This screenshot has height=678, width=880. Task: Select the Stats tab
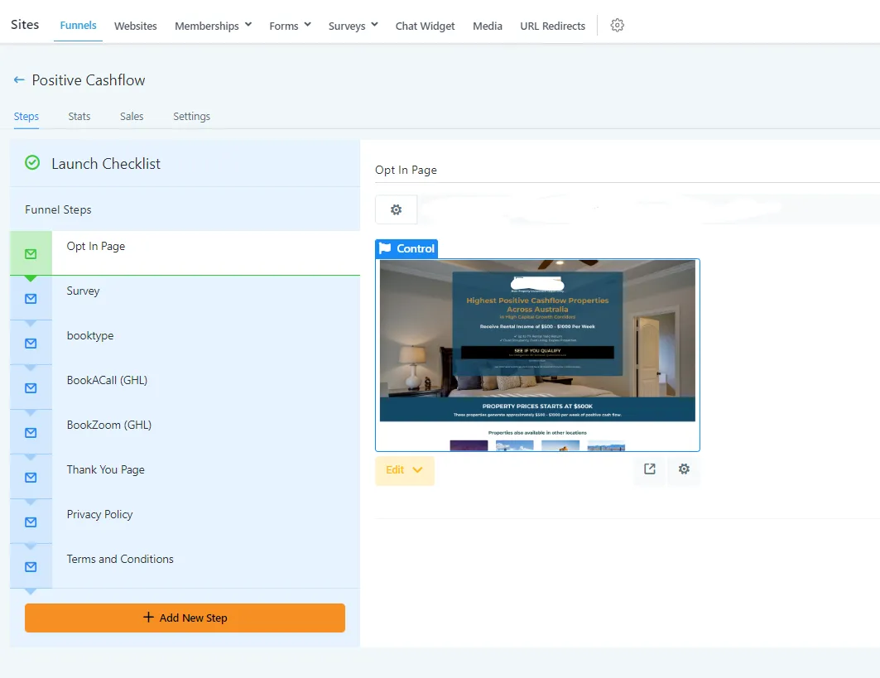coord(79,116)
